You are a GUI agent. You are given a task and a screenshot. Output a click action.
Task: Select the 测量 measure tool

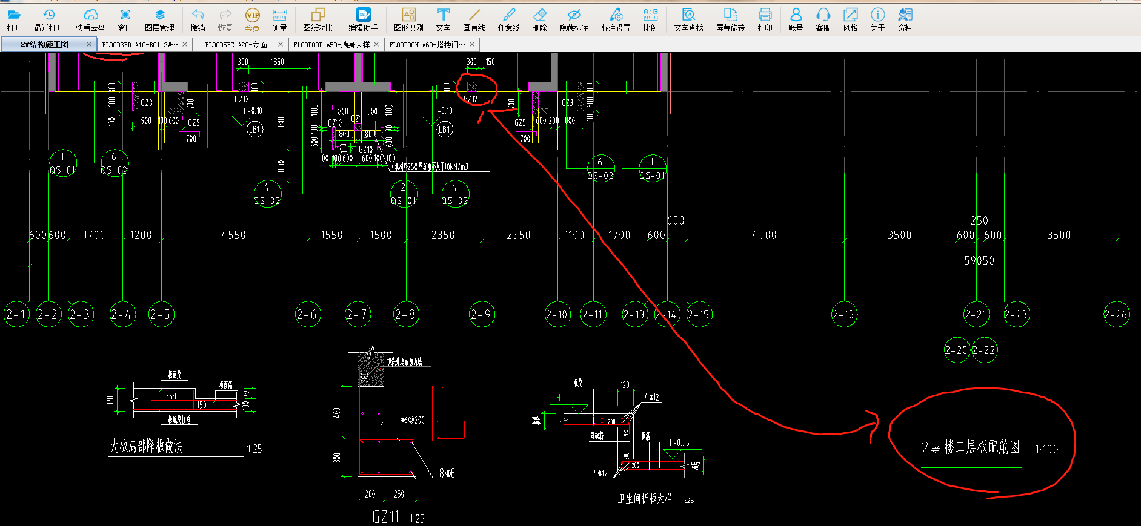[x=279, y=19]
